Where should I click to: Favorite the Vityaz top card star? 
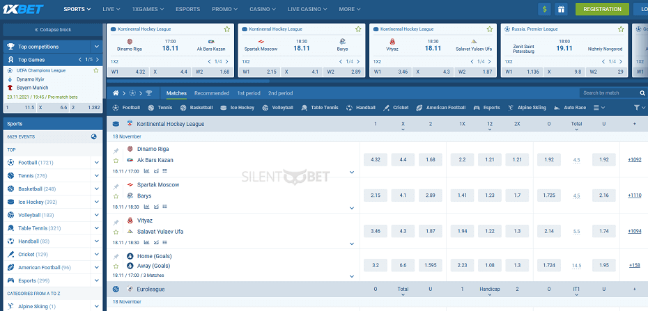pos(490,29)
